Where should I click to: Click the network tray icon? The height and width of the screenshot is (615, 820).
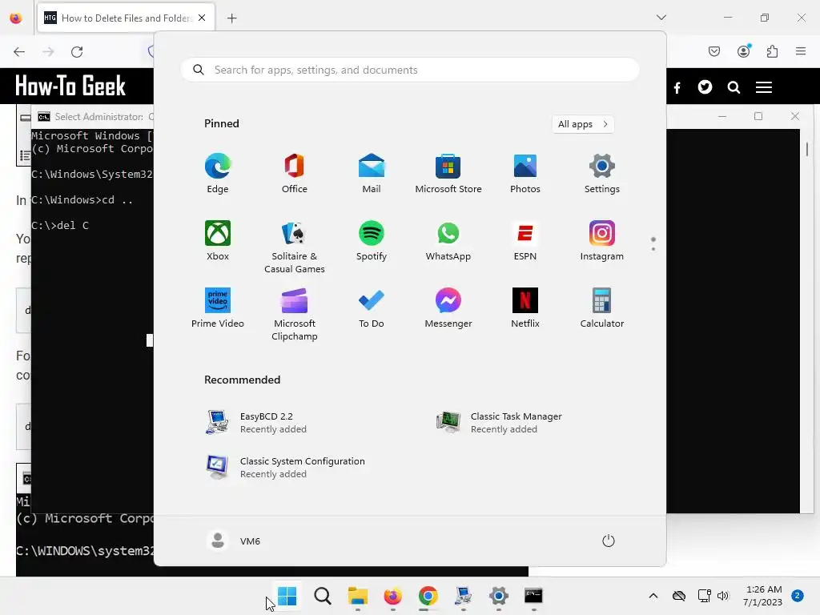click(x=704, y=596)
